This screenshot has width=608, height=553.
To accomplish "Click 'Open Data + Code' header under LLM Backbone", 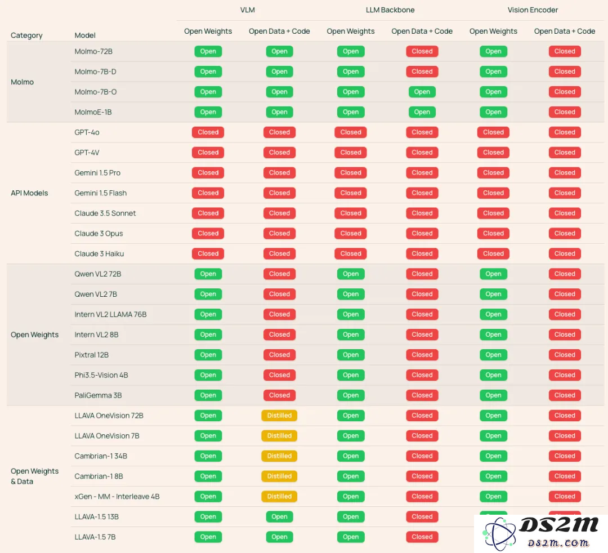I will 422,31.
